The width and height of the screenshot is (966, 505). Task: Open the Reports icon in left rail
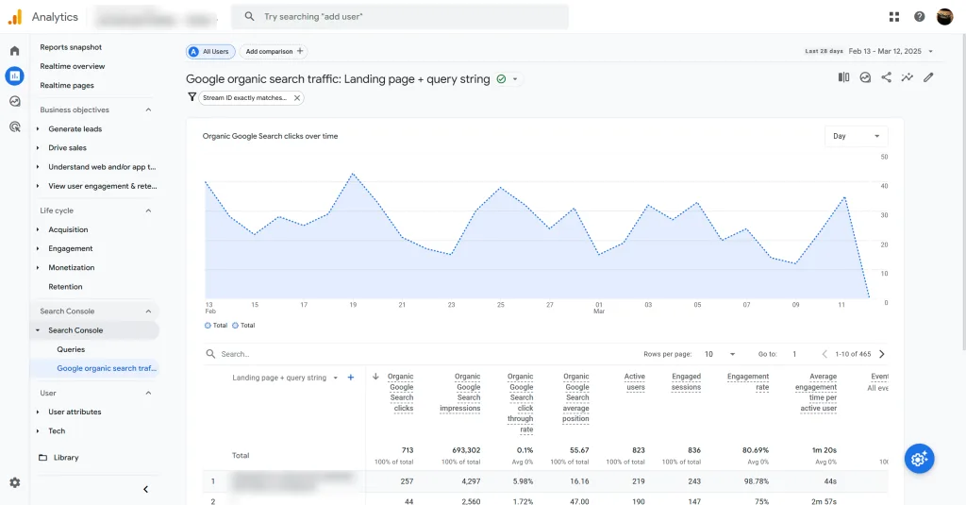pos(15,76)
